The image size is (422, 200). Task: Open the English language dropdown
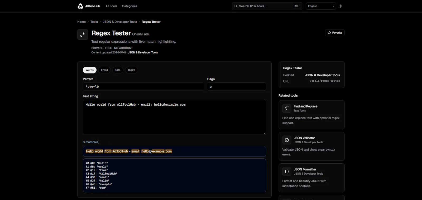321,6
